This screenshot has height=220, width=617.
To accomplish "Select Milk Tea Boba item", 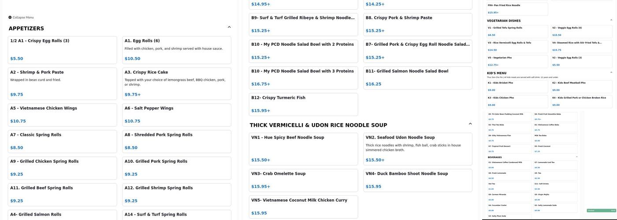I will (x=555, y=138).
